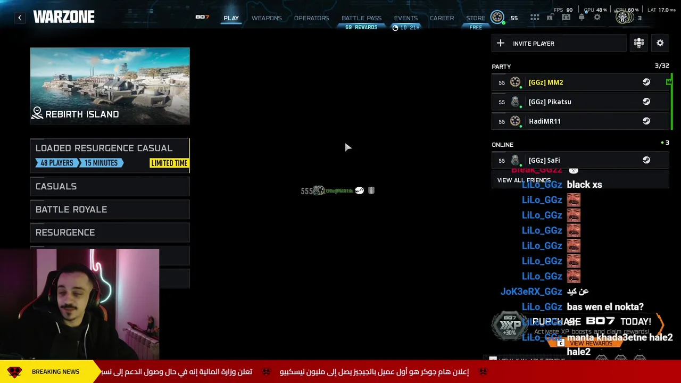Image resolution: width=681 pixels, height=383 pixels.
Task: Open the RESURGENCE playlist
Action: tap(110, 232)
